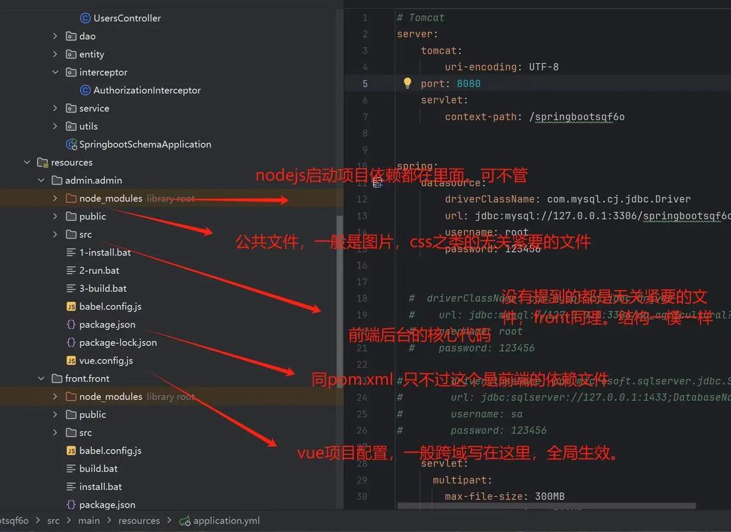The image size is (731, 532).
Task: Expand the dao package
Action: [x=55, y=36]
